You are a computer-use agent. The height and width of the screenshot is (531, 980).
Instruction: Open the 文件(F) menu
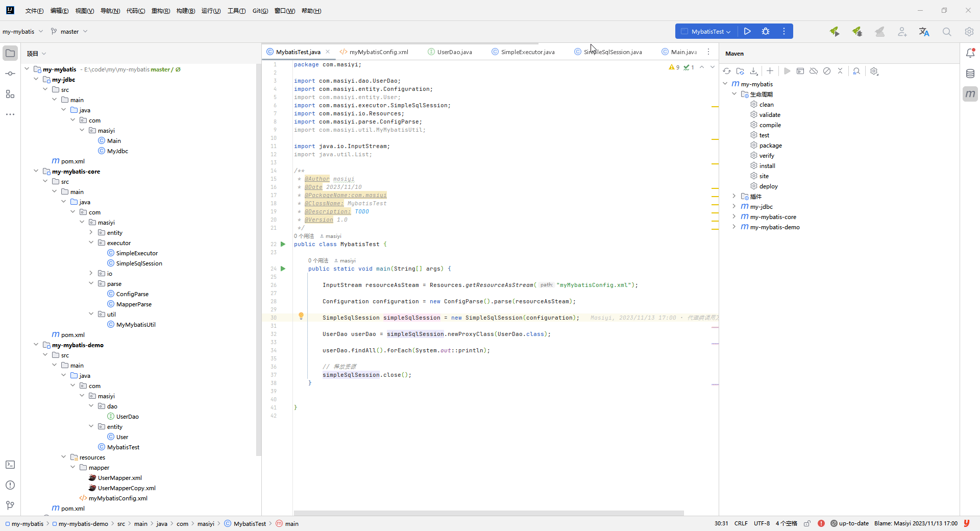[x=34, y=11]
